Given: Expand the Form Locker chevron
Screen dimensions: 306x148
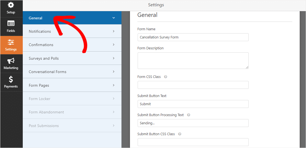Looking at the screenshot, I should (114, 99).
